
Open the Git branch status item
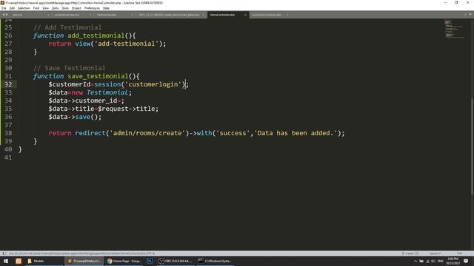(x=410, y=253)
